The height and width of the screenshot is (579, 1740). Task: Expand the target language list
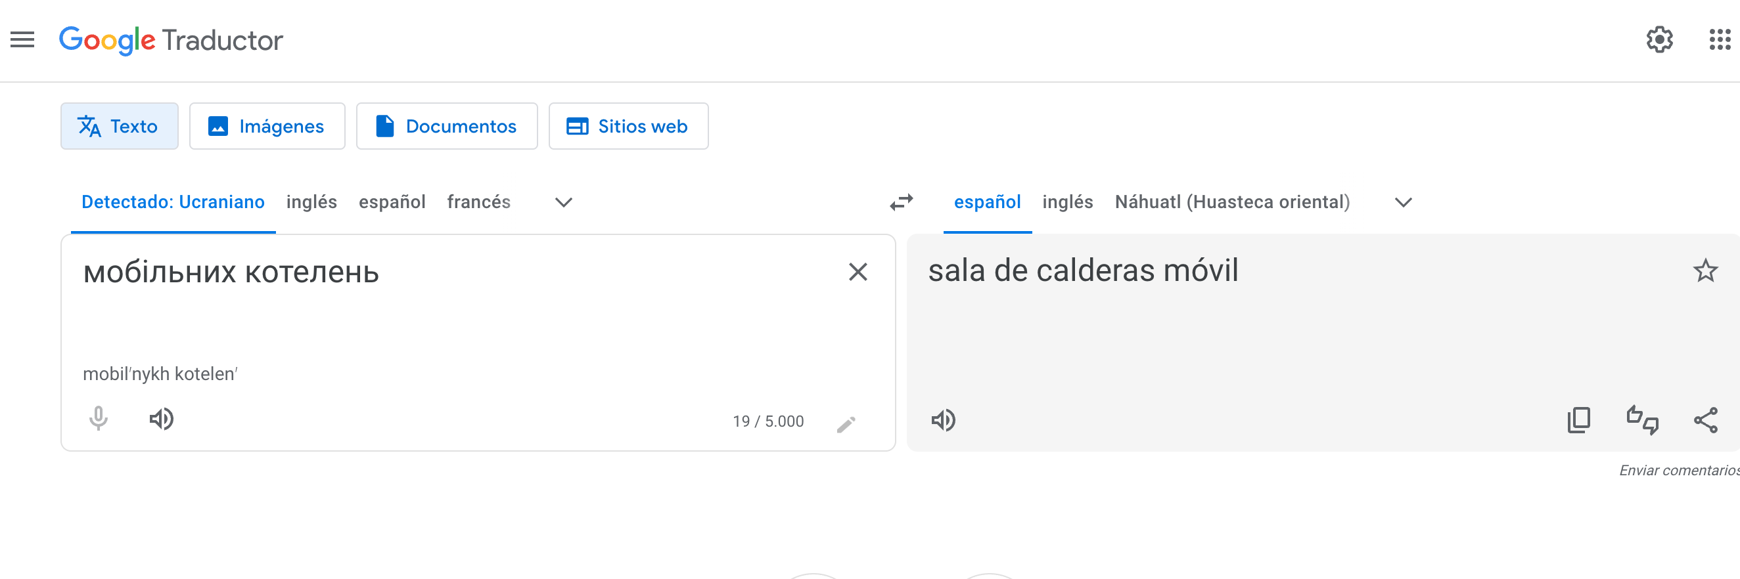1403,202
